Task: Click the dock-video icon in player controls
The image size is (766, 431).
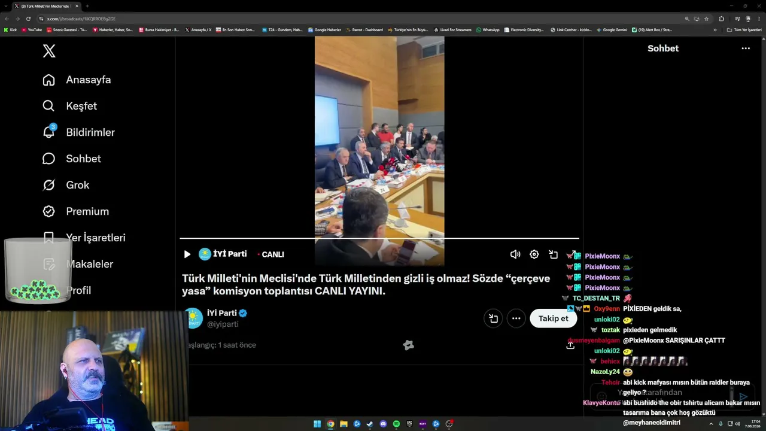Action: 553,254
